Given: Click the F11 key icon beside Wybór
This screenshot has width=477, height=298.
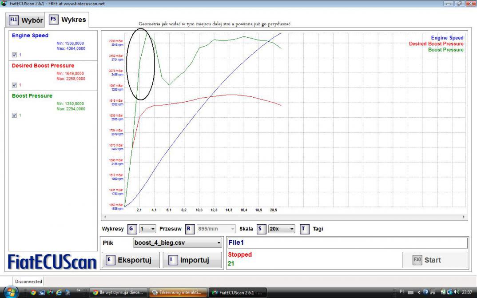Looking at the screenshot, I should 14,20.
